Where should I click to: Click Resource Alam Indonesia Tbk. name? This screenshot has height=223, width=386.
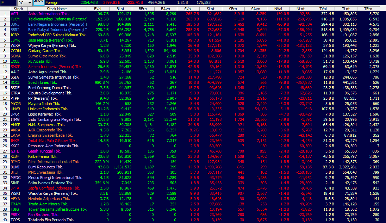(x=54, y=146)
